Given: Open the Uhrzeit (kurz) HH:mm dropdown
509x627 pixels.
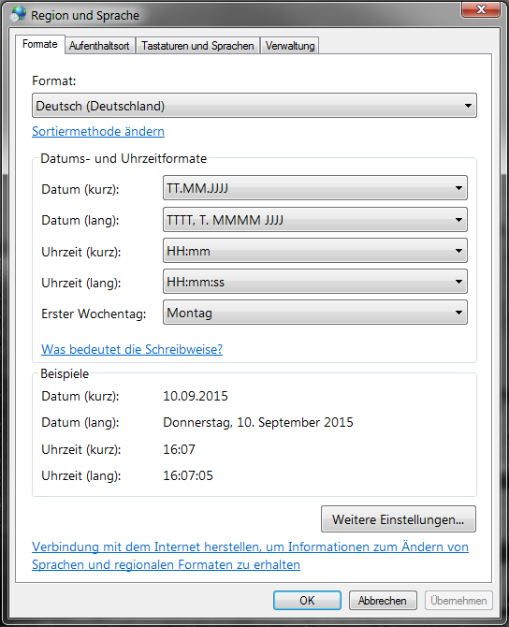Looking at the screenshot, I should [x=315, y=251].
